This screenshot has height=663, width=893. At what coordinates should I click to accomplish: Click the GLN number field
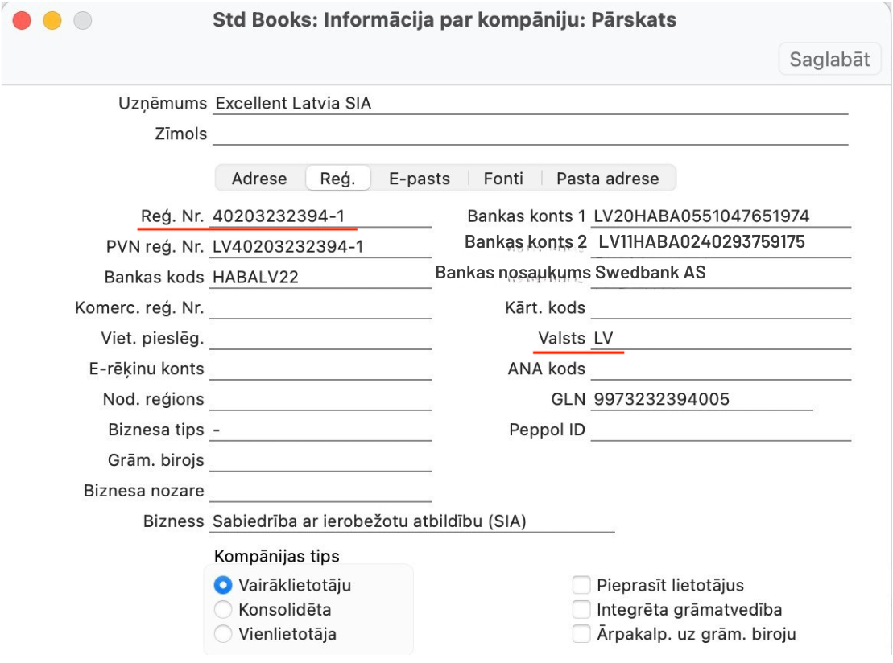pos(701,400)
